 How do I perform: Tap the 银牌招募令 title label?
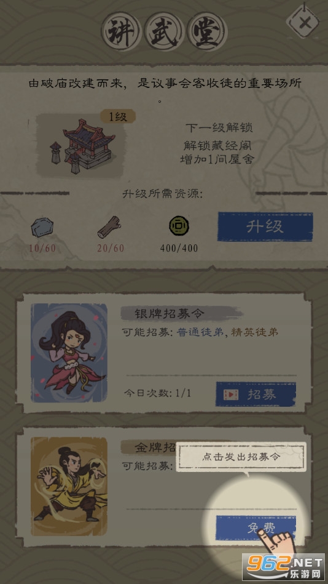pyautogui.click(x=170, y=314)
